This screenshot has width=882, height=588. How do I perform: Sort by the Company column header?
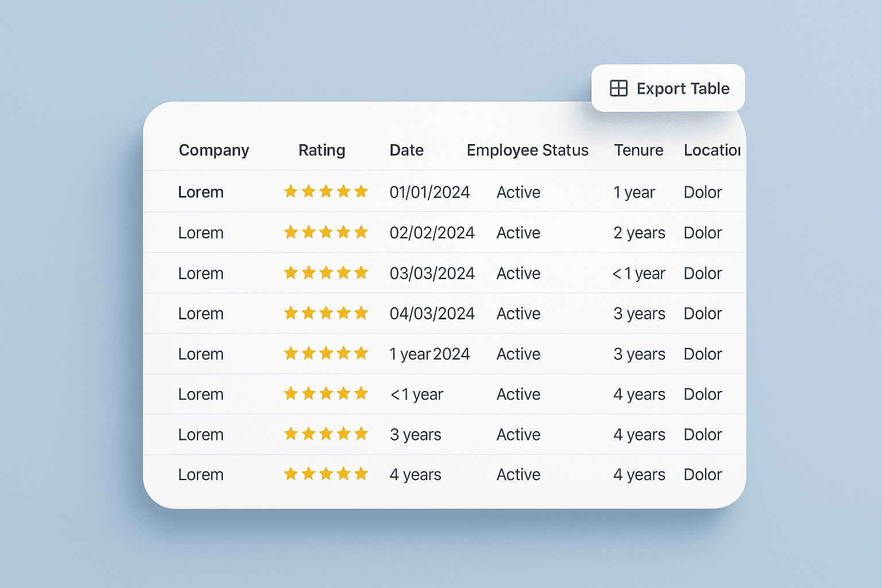coord(214,150)
